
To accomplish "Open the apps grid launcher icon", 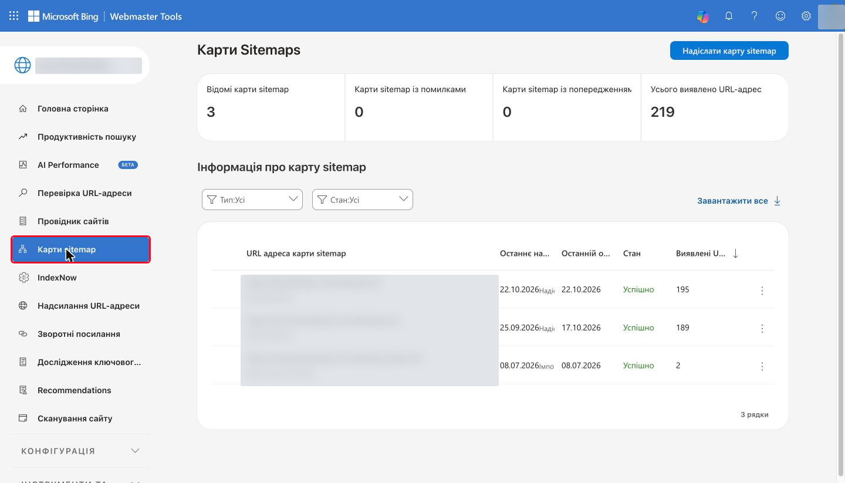I will tap(13, 16).
